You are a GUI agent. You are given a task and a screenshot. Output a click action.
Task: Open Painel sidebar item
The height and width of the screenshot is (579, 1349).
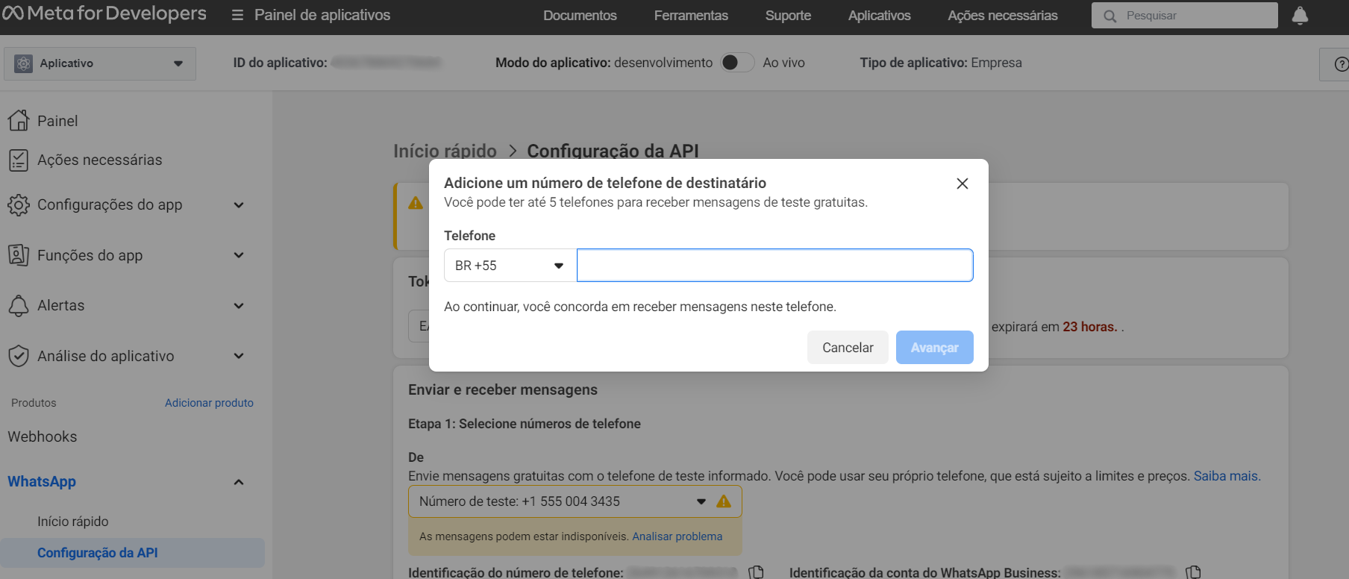pyautogui.click(x=57, y=121)
